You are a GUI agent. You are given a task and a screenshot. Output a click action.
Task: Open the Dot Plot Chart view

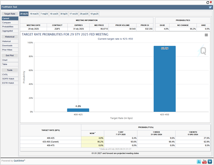[x=5, y=60]
